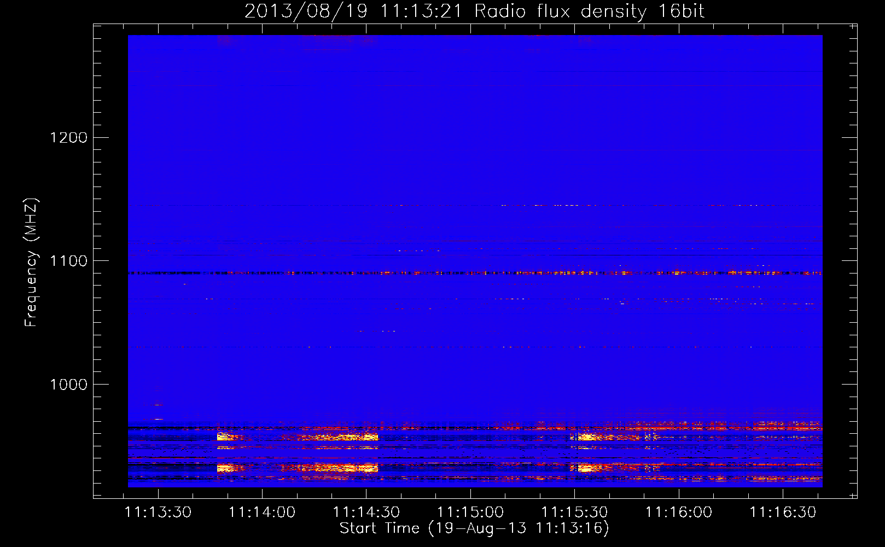The image size is (885, 547).
Task: Click the 11:16:30 time tick label
Action: [783, 513]
